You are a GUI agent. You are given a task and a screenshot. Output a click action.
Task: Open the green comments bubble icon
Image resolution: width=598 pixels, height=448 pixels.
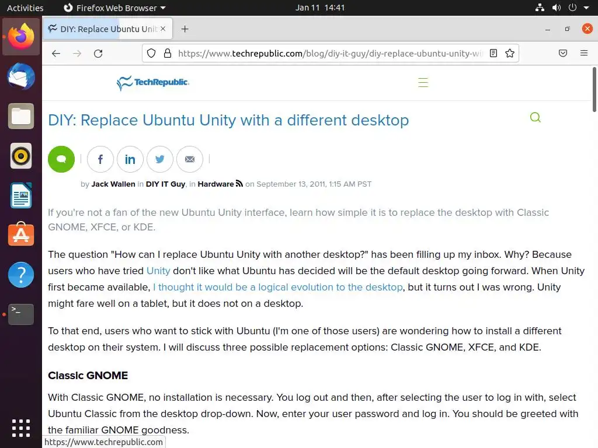tap(61, 159)
